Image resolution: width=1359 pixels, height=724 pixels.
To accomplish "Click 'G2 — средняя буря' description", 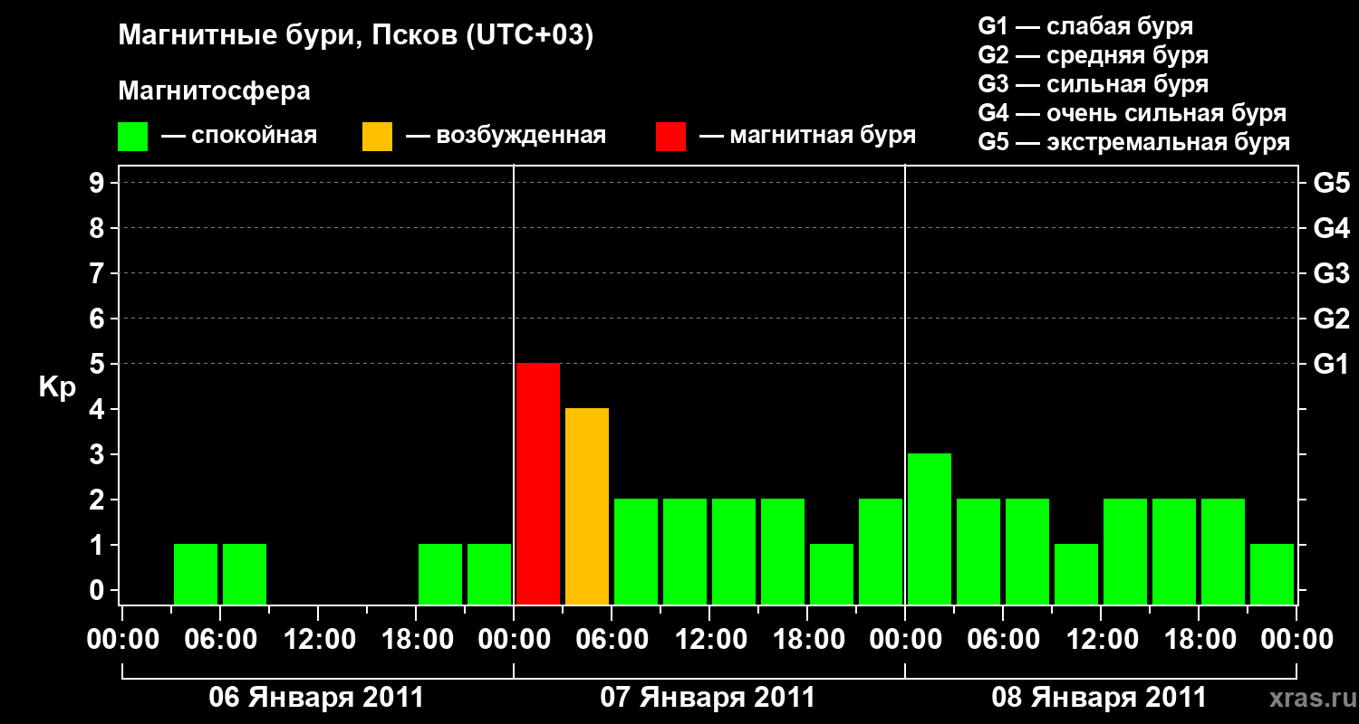I will tap(1094, 55).
